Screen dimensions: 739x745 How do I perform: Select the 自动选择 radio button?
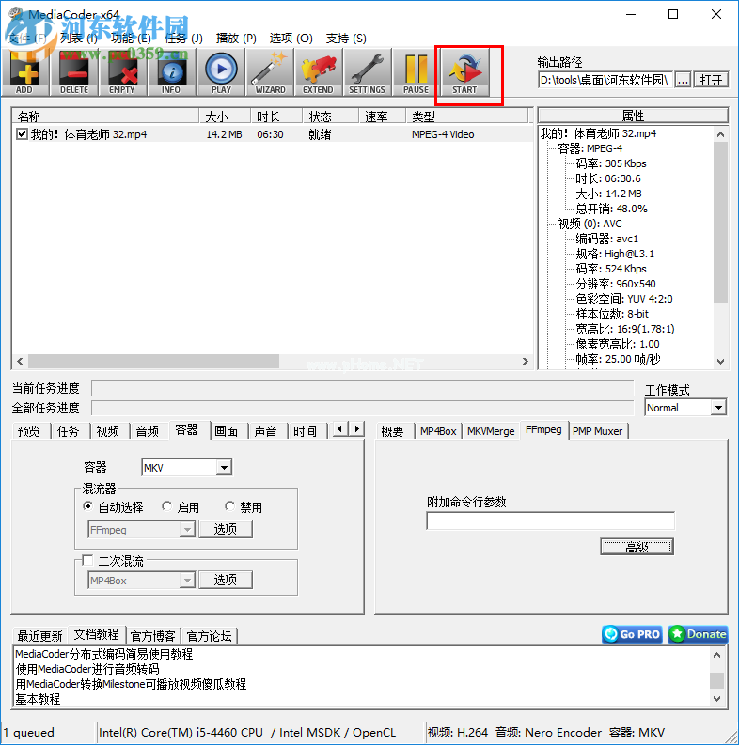point(87,506)
